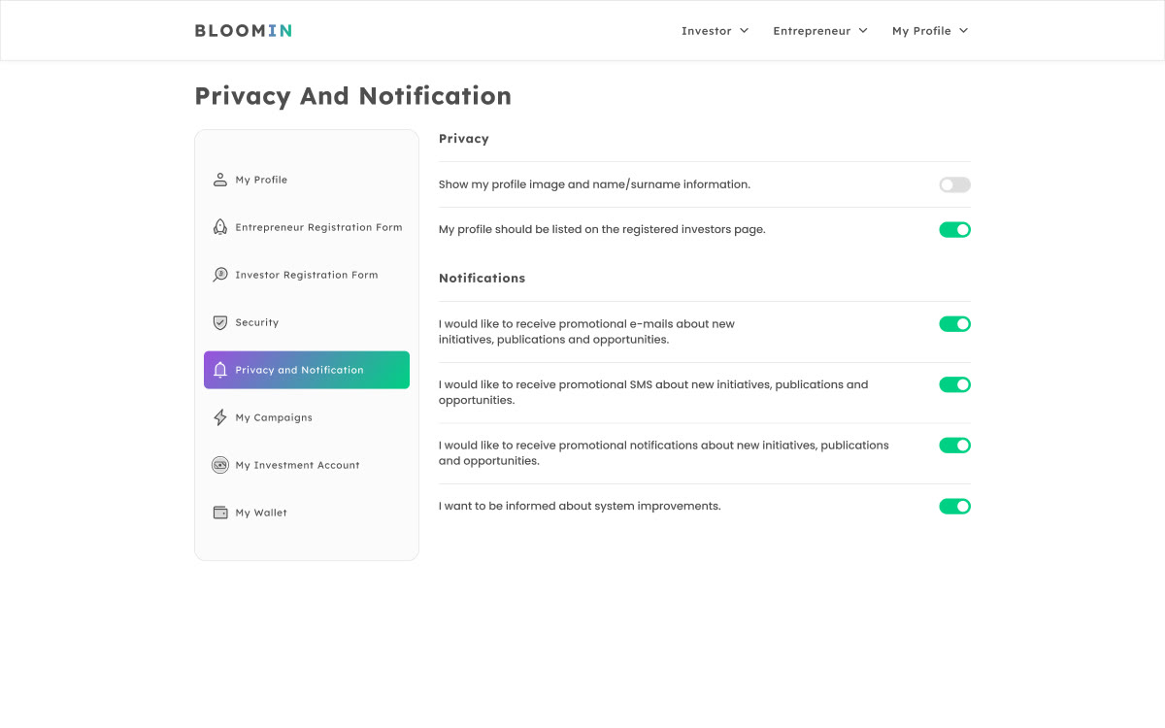The width and height of the screenshot is (1165, 728).
Task: Click the wallet icon beside My Wallet
Action: click(x=220, y=513)
